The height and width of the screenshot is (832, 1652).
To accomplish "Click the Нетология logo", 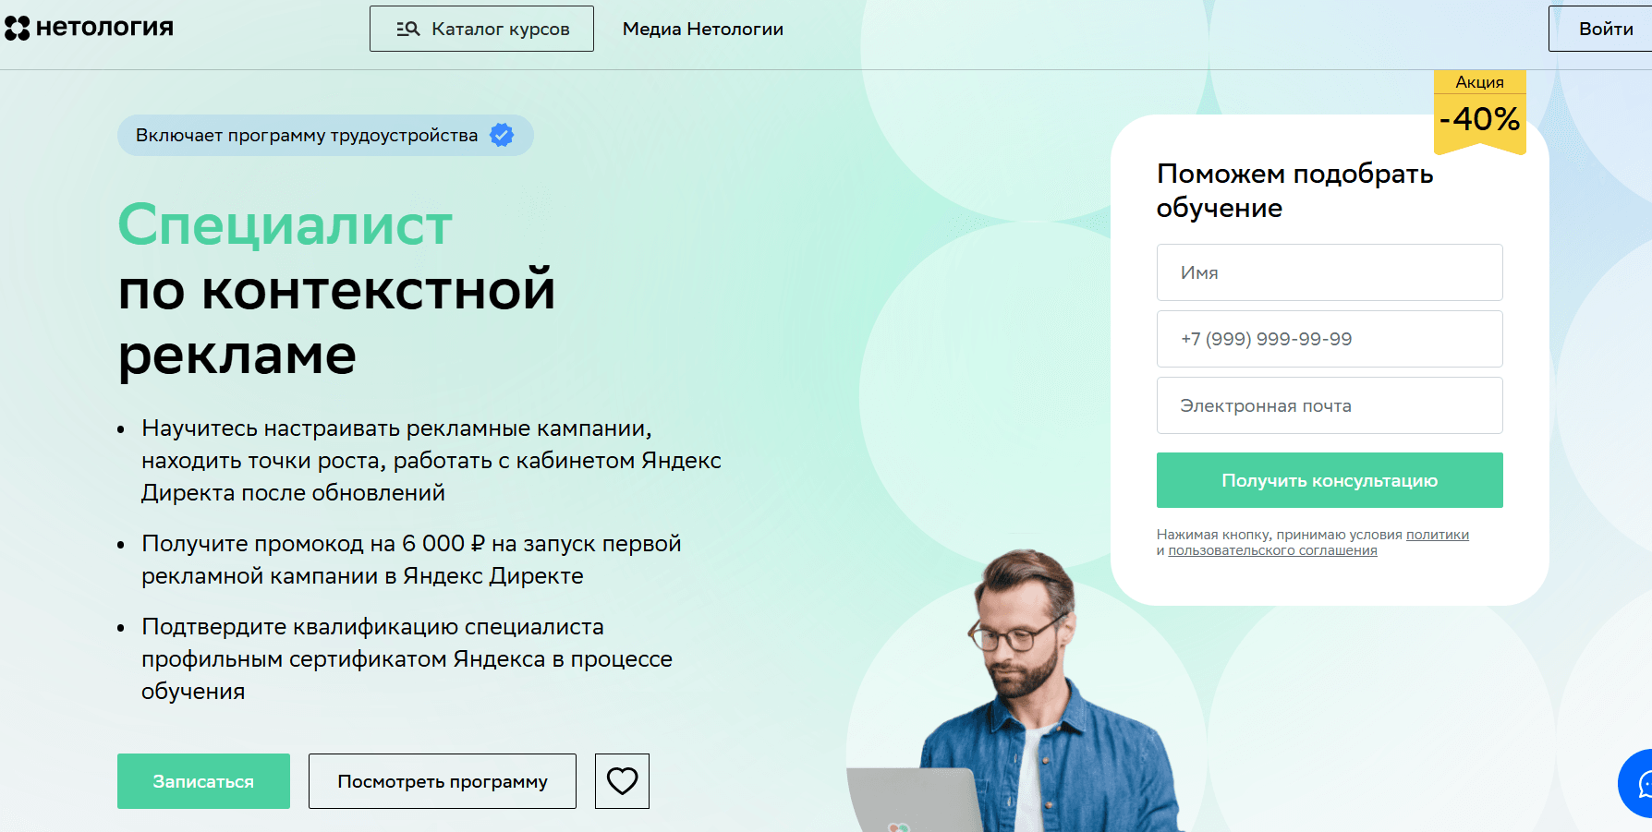I will click(89, 28).
